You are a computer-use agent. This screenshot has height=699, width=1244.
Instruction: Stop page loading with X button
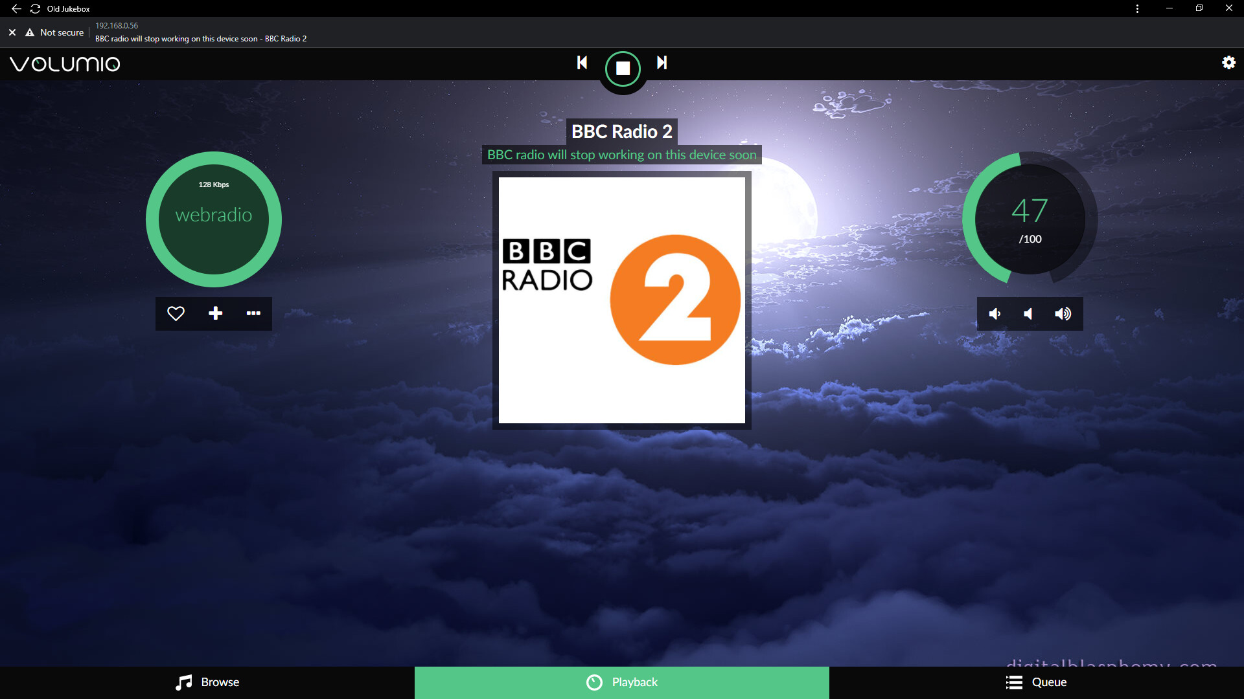point(12,32)
